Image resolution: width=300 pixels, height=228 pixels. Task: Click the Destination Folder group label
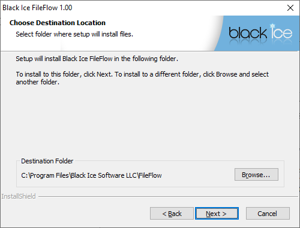pos(47,161)
